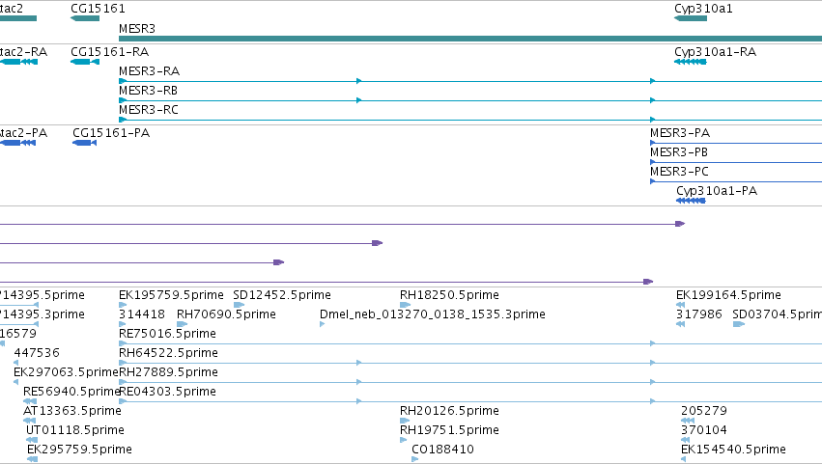Select the MESR3-RC transcript label
This screenshot has width=822, height=464.
coord(149,110)
